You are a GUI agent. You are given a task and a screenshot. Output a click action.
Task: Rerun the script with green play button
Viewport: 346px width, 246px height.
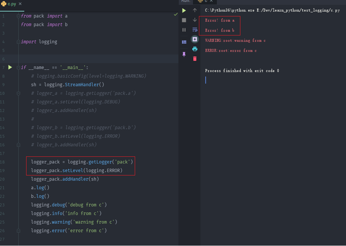coord(184,10)
